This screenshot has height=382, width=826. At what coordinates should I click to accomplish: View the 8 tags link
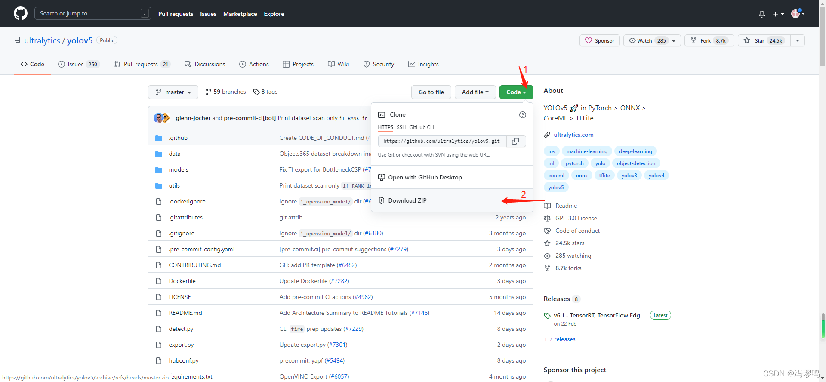coord(265,92)
